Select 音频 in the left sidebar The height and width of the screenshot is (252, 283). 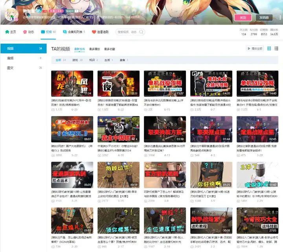pos(24,58)
